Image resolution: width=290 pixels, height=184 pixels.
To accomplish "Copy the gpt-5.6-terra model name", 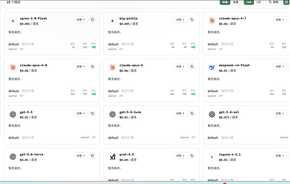I will [x=92, y=155].
